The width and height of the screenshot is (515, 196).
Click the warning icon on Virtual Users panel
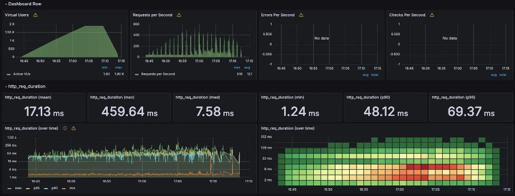[x=35, y=15]
